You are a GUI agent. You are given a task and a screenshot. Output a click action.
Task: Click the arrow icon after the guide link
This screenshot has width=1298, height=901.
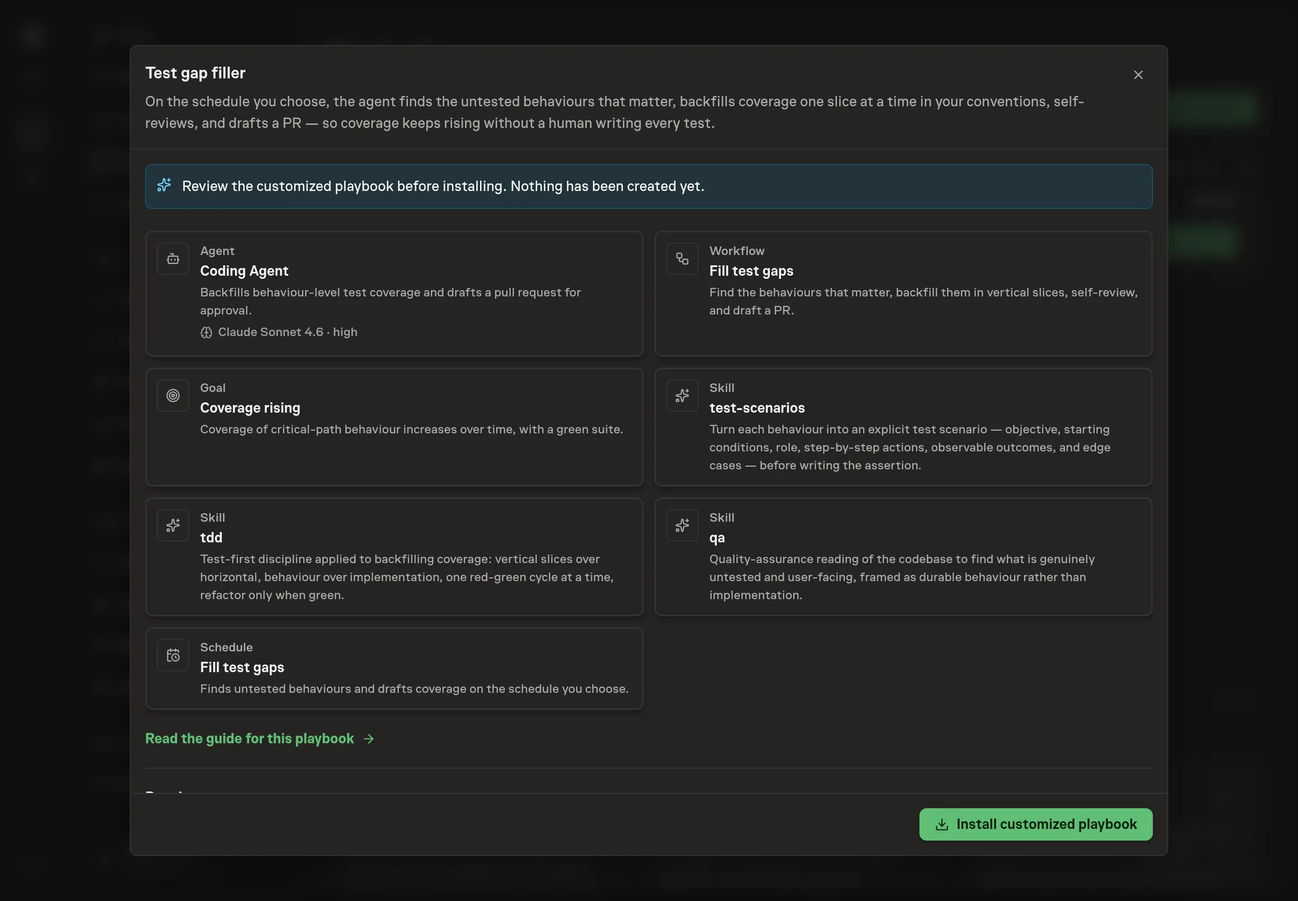368,738
